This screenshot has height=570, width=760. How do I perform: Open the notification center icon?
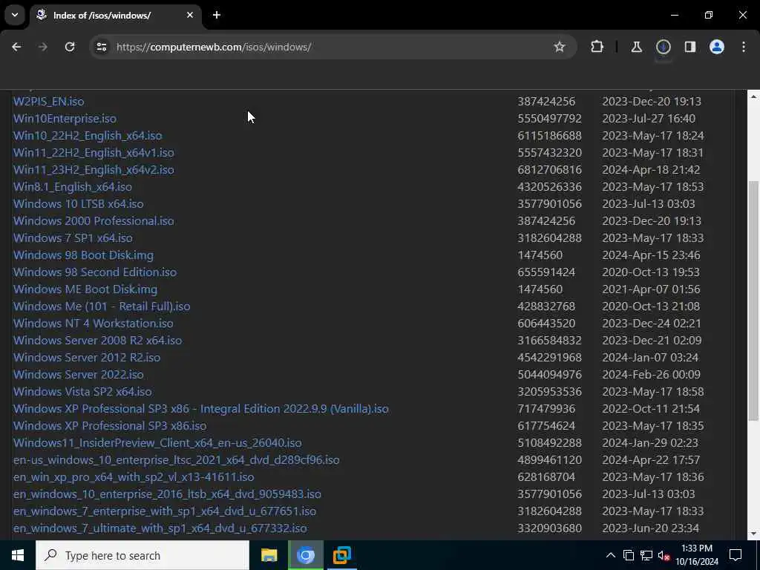[x=736, y=555]
